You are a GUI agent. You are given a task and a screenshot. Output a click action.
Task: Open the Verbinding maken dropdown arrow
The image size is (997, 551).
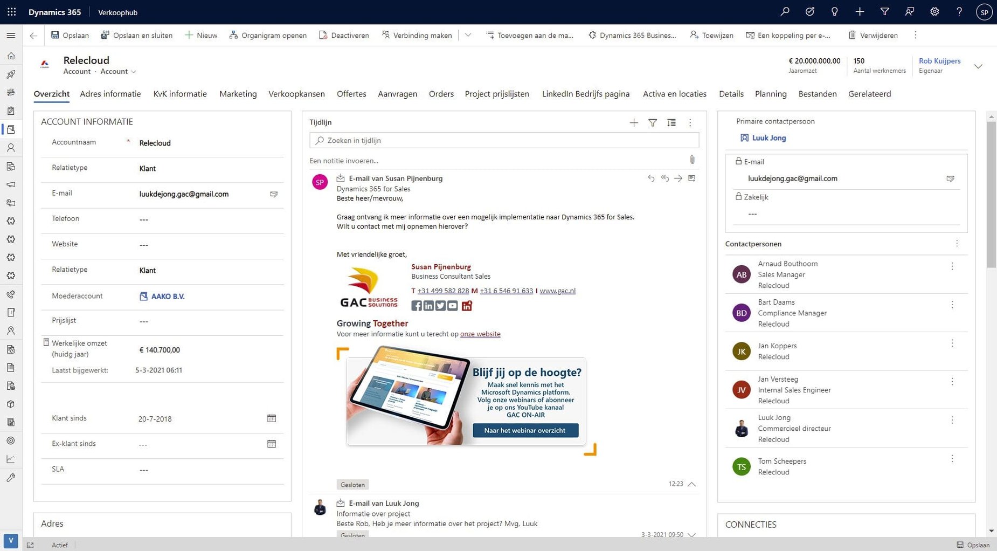[x=468, y=35]
